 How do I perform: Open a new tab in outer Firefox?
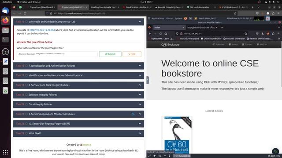tap(252, 7)
